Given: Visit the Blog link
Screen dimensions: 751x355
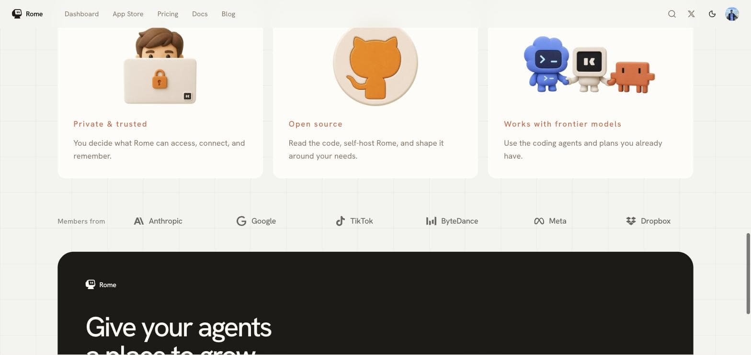Looking at the screenshot, I should [228, 14].
